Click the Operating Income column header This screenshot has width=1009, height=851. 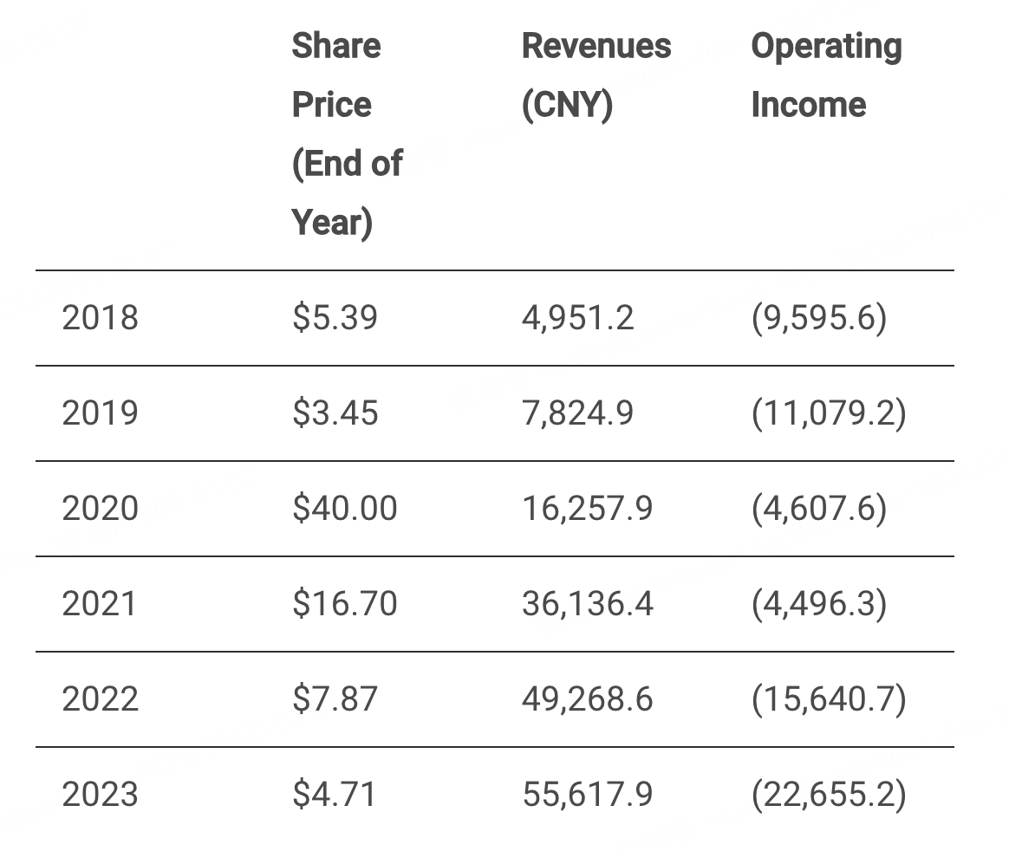coord(825,75)
